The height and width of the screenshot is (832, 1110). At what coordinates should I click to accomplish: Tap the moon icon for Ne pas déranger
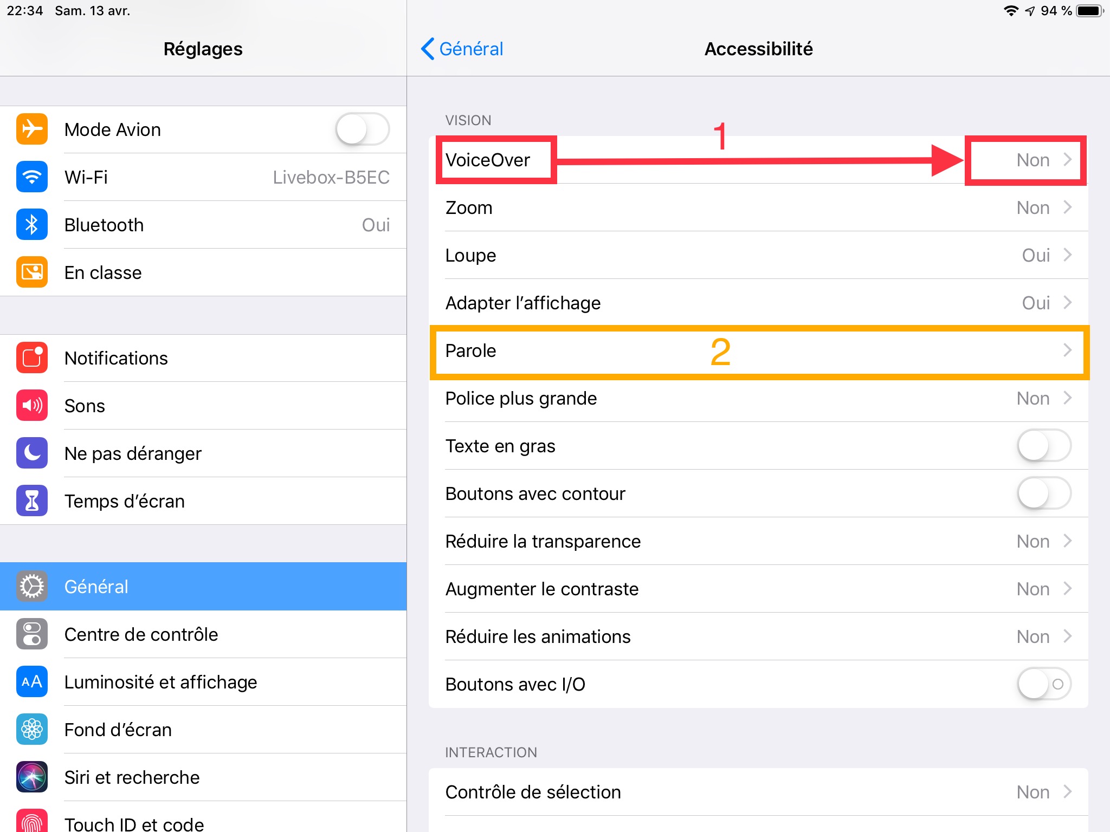[32, 453]
